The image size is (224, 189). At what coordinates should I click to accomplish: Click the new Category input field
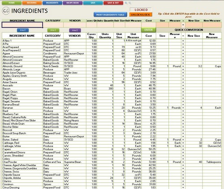(53, 25)
